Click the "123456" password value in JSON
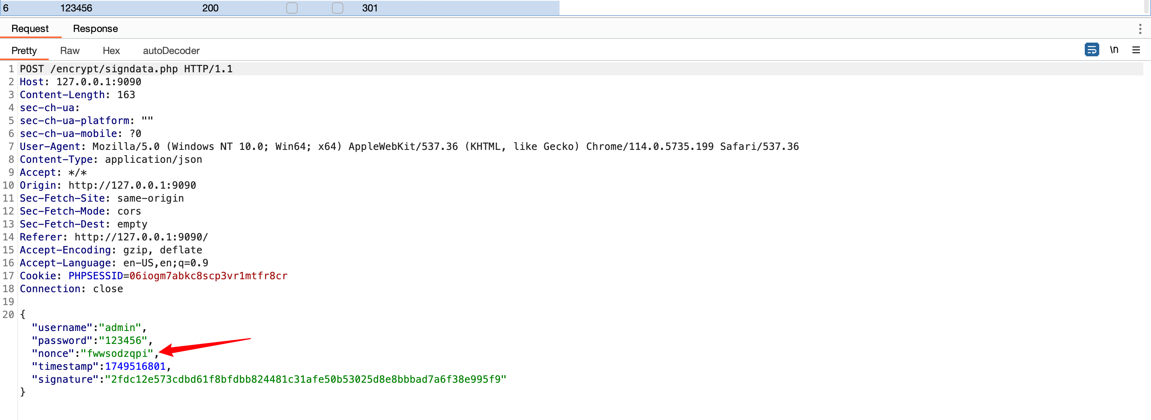The width and height of the screenshot is (1151, 420). (x=123, y=341)
